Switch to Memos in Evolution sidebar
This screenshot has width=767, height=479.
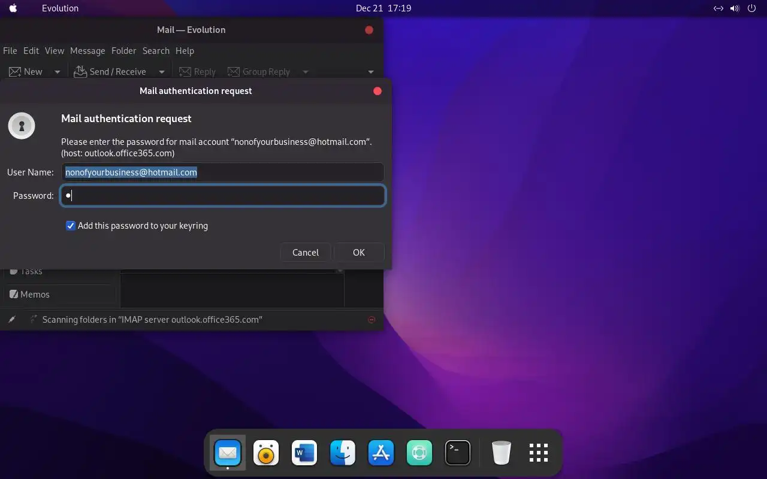(60, 295)
